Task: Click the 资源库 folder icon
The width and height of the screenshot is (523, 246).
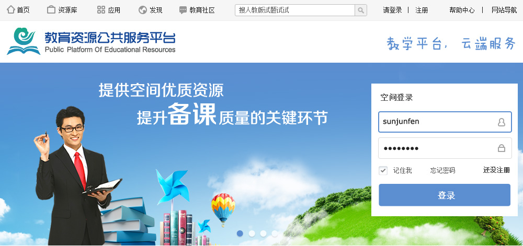Action: [51, 9]
